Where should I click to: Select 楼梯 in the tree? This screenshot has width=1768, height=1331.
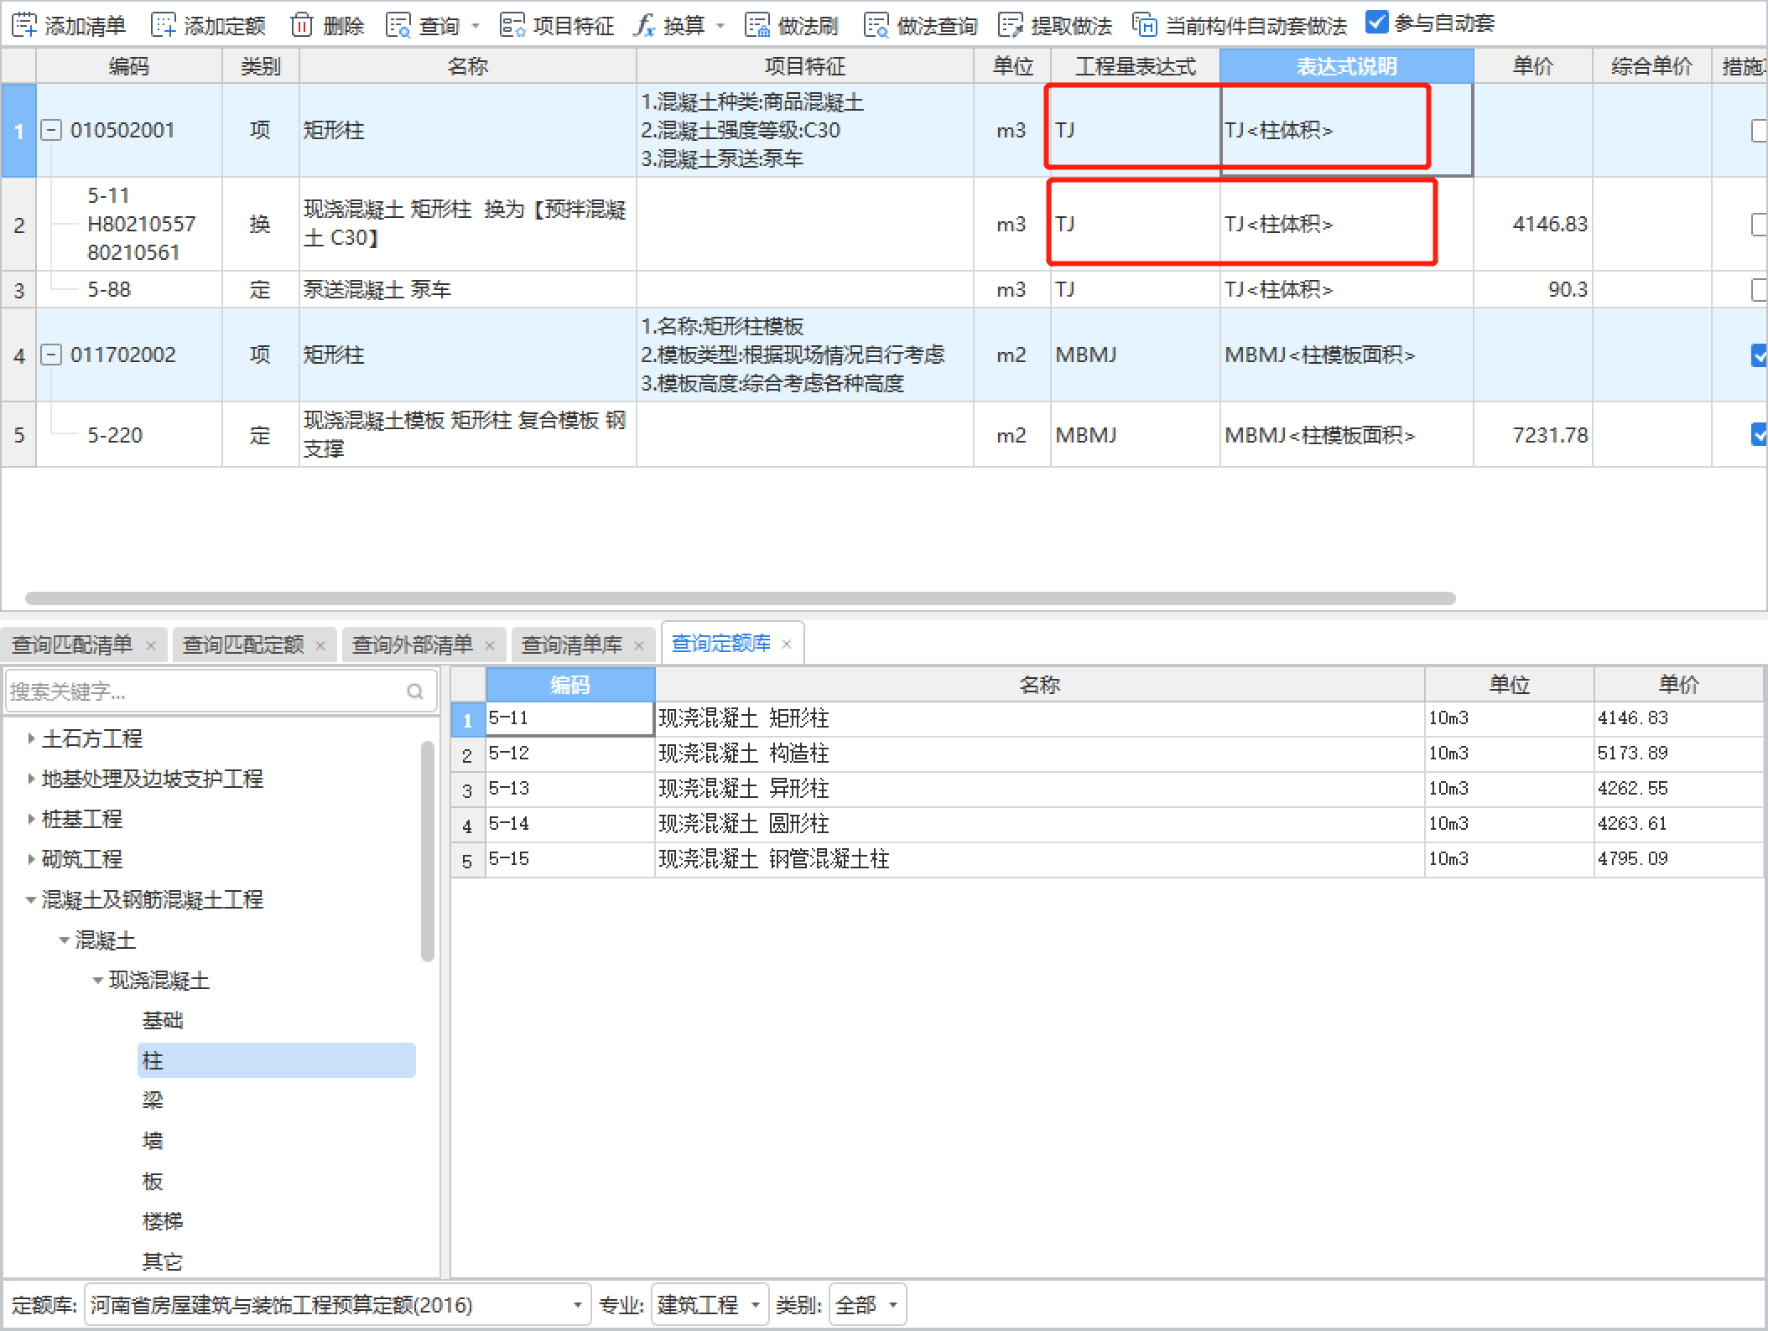tap(163, 1221)
